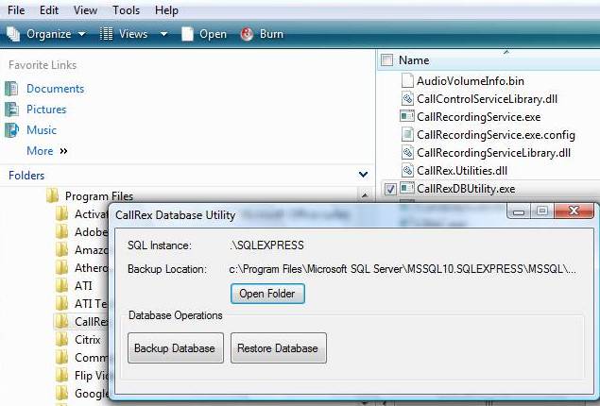Click the Amazon folder icon in tree
The width and height of the screenshot is (600, 406).
click(x=61, y=250)
